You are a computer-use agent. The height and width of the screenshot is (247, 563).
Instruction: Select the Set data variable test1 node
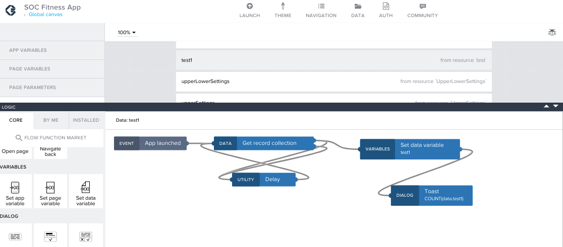pos(410,149)
